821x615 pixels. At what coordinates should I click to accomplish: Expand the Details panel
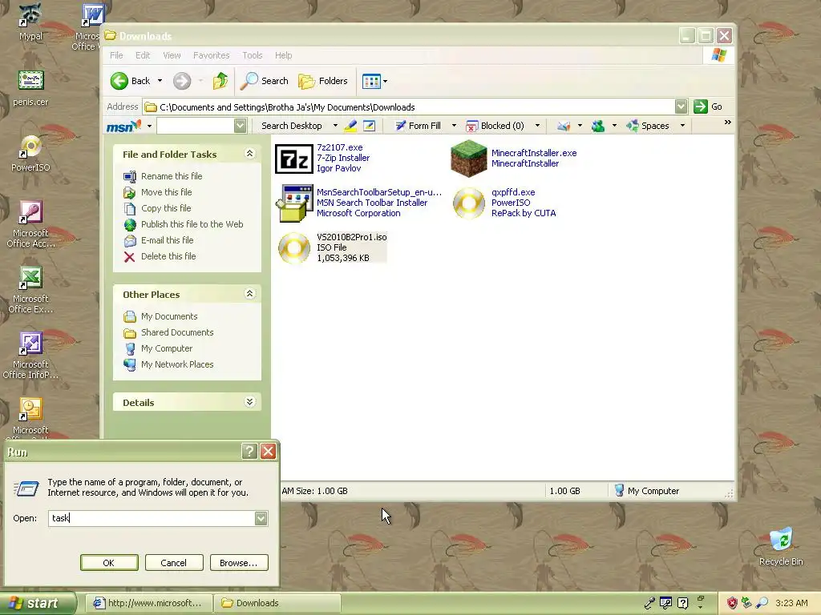[250, 402]
